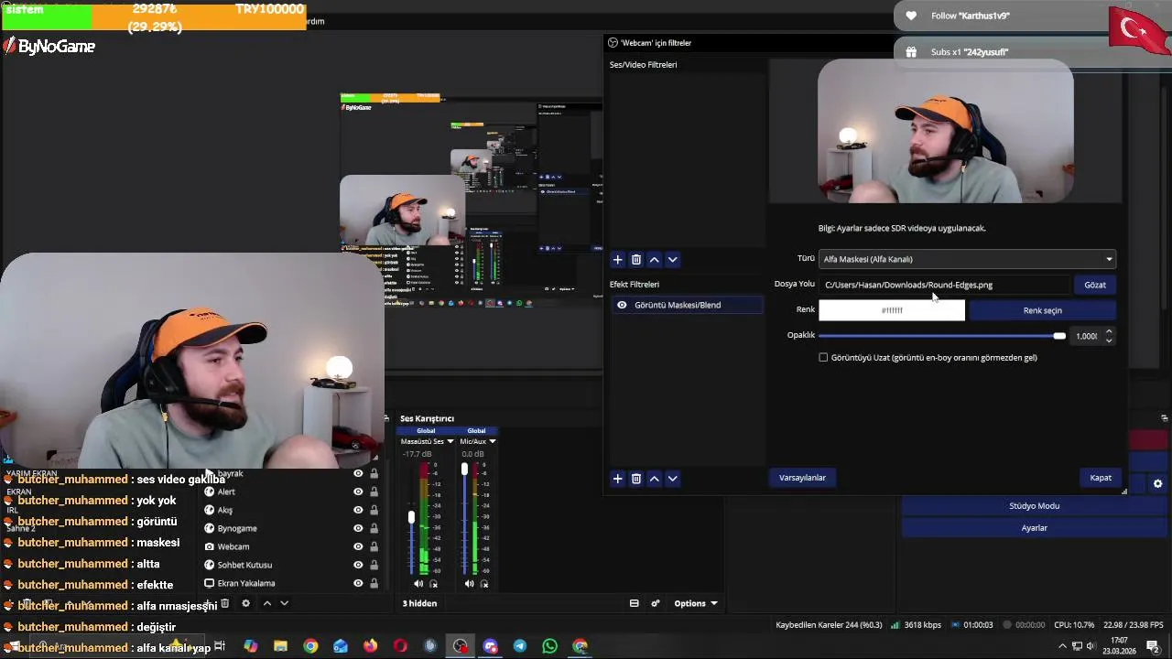The width and height of the screenshot is (1172, 659).
Task: Hide the Bynogame source
Action: (358, 528)
